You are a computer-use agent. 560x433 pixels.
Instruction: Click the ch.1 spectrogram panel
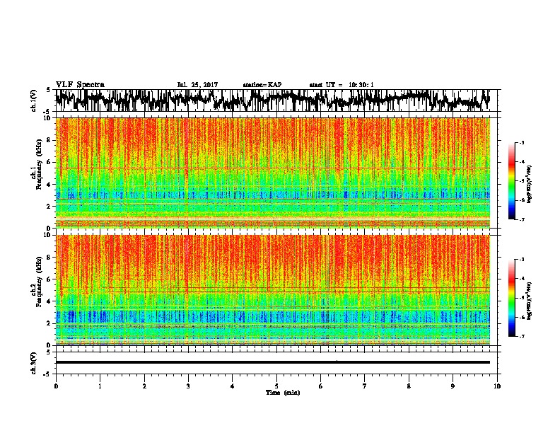[x=273, y=173]
